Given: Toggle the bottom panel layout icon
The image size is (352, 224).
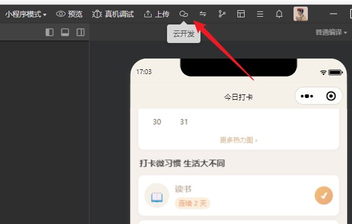Looking at the screenshot, I should coord(65,32).
